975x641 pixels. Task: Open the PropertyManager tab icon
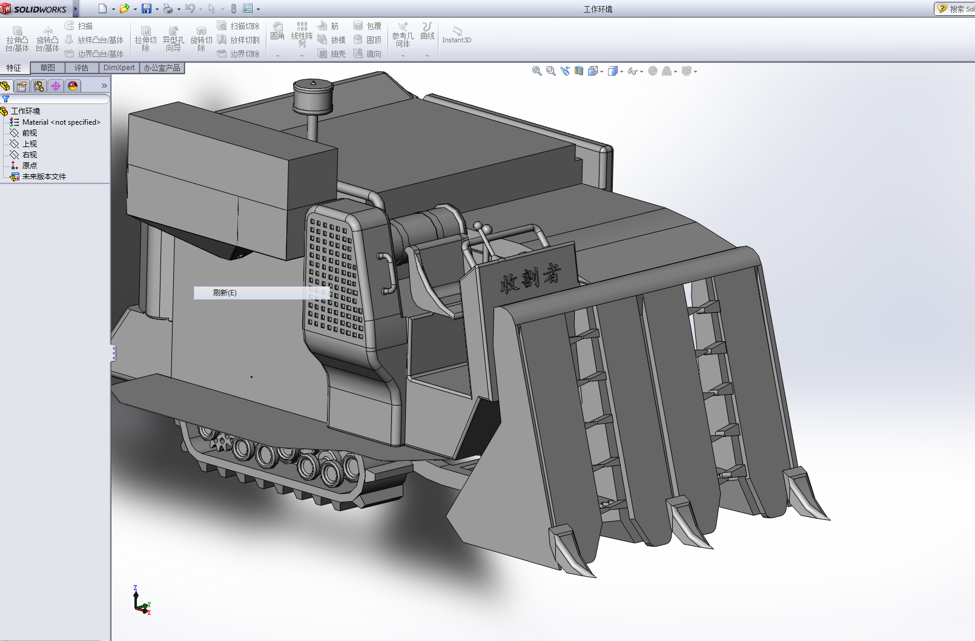[22, 86]
